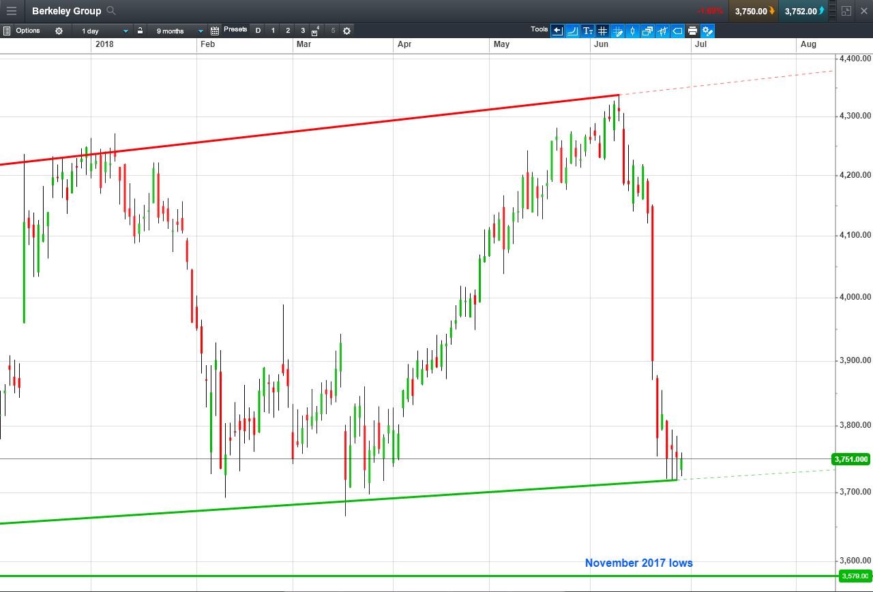This screenshot has width=873, height=592.
Task: Click the Jul label on time axis
Action: [700, 44]
